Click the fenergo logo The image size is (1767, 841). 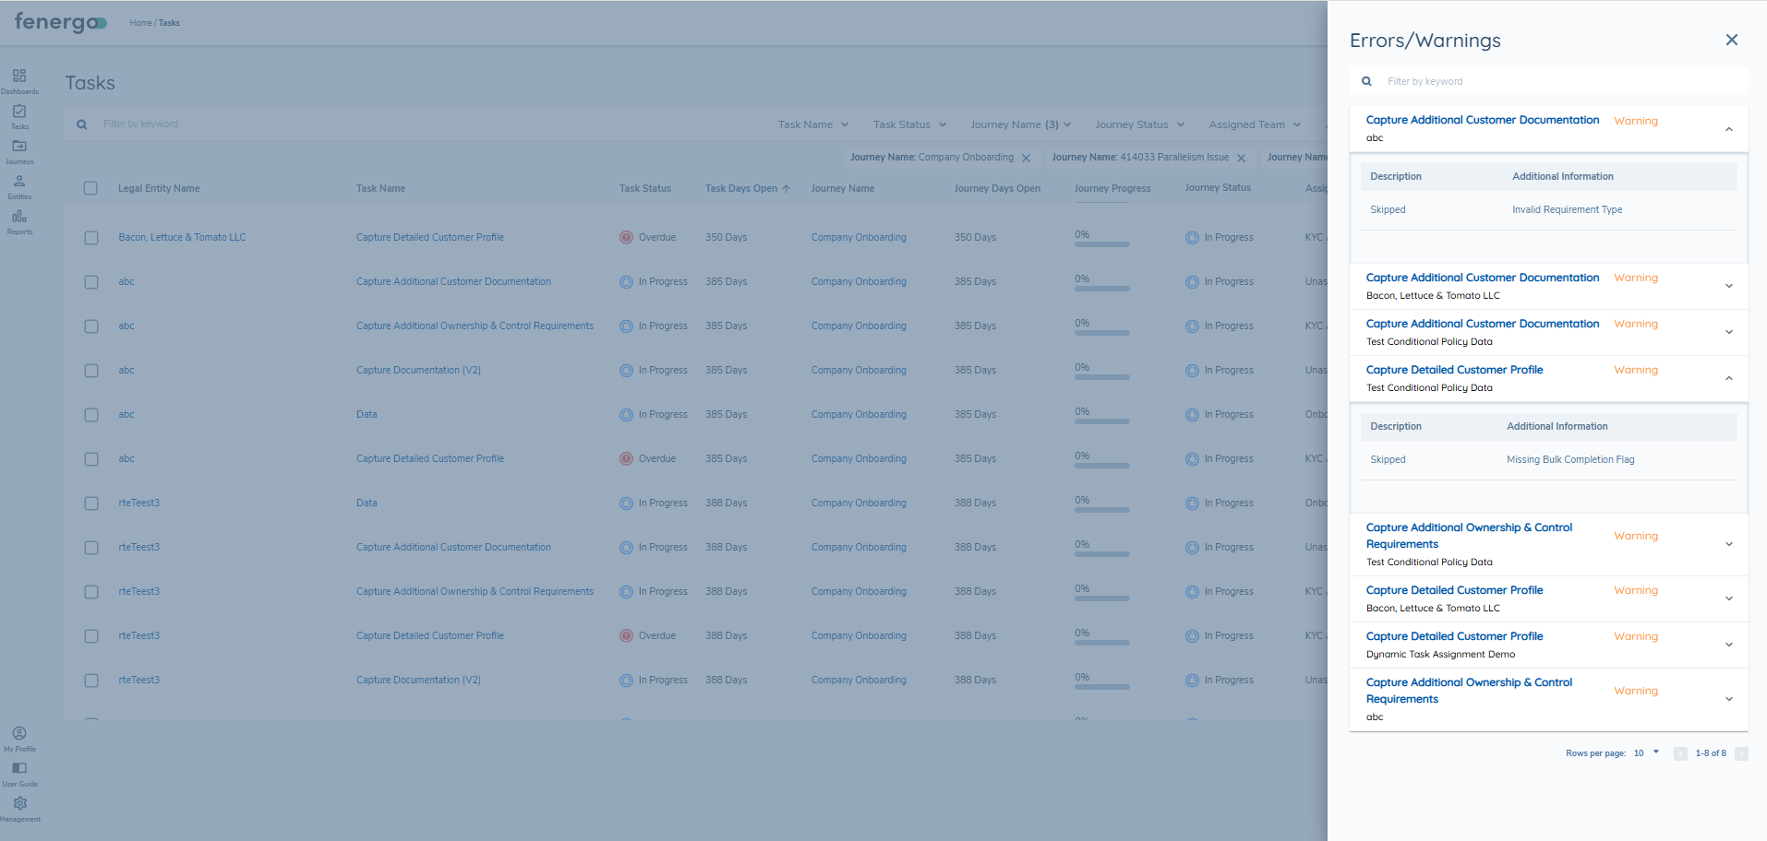[x=58, y=22]
